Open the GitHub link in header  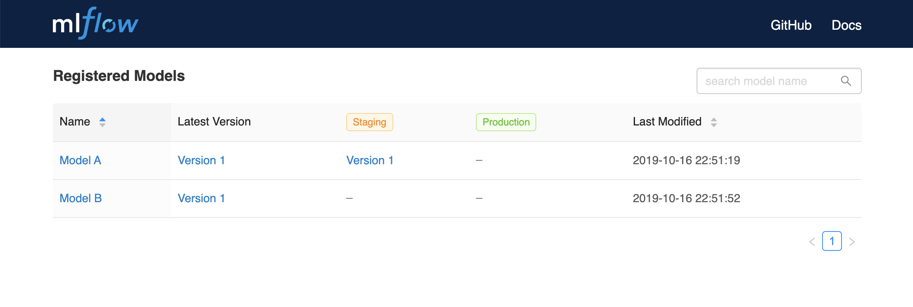[791, 25]
